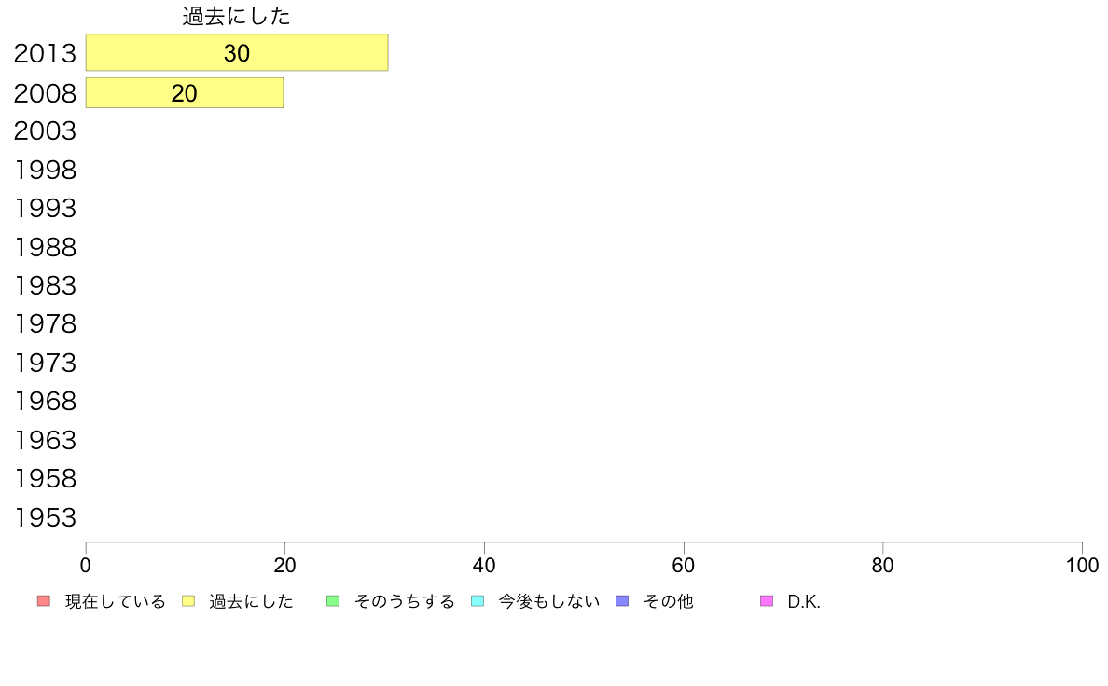Click the magenta D.K. legend swatch

767,601
